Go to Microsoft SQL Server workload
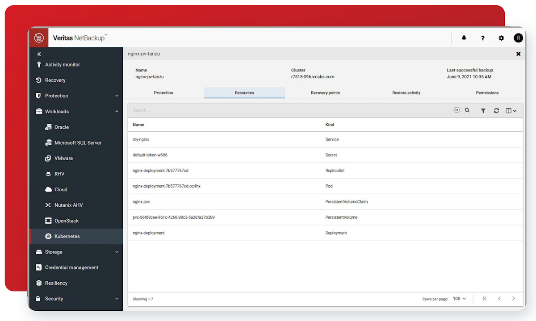Viewport: 536px width, 321px height. (78, 143)
